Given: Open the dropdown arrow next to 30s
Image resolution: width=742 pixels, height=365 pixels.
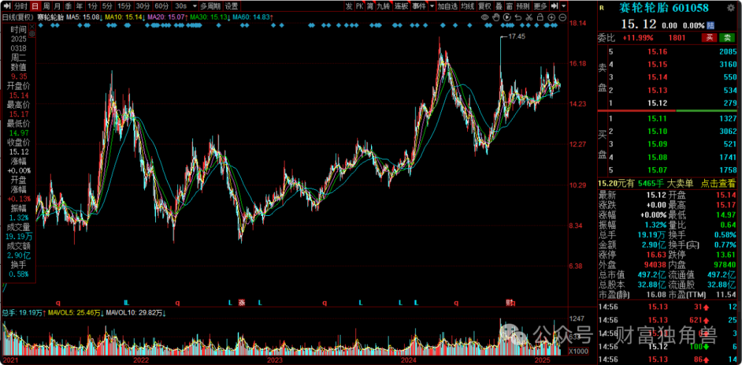Looking at the screenshot, I should point(194,6).
